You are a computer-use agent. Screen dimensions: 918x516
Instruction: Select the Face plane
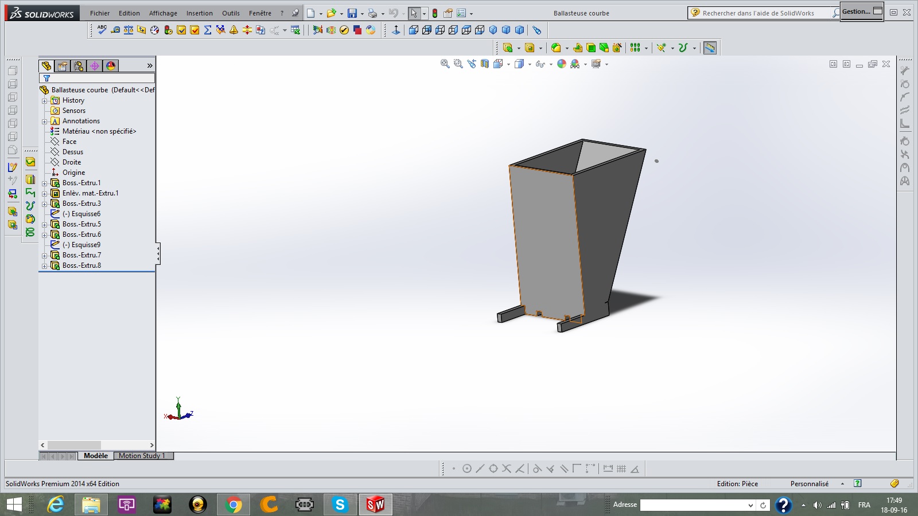click(69, 142)
